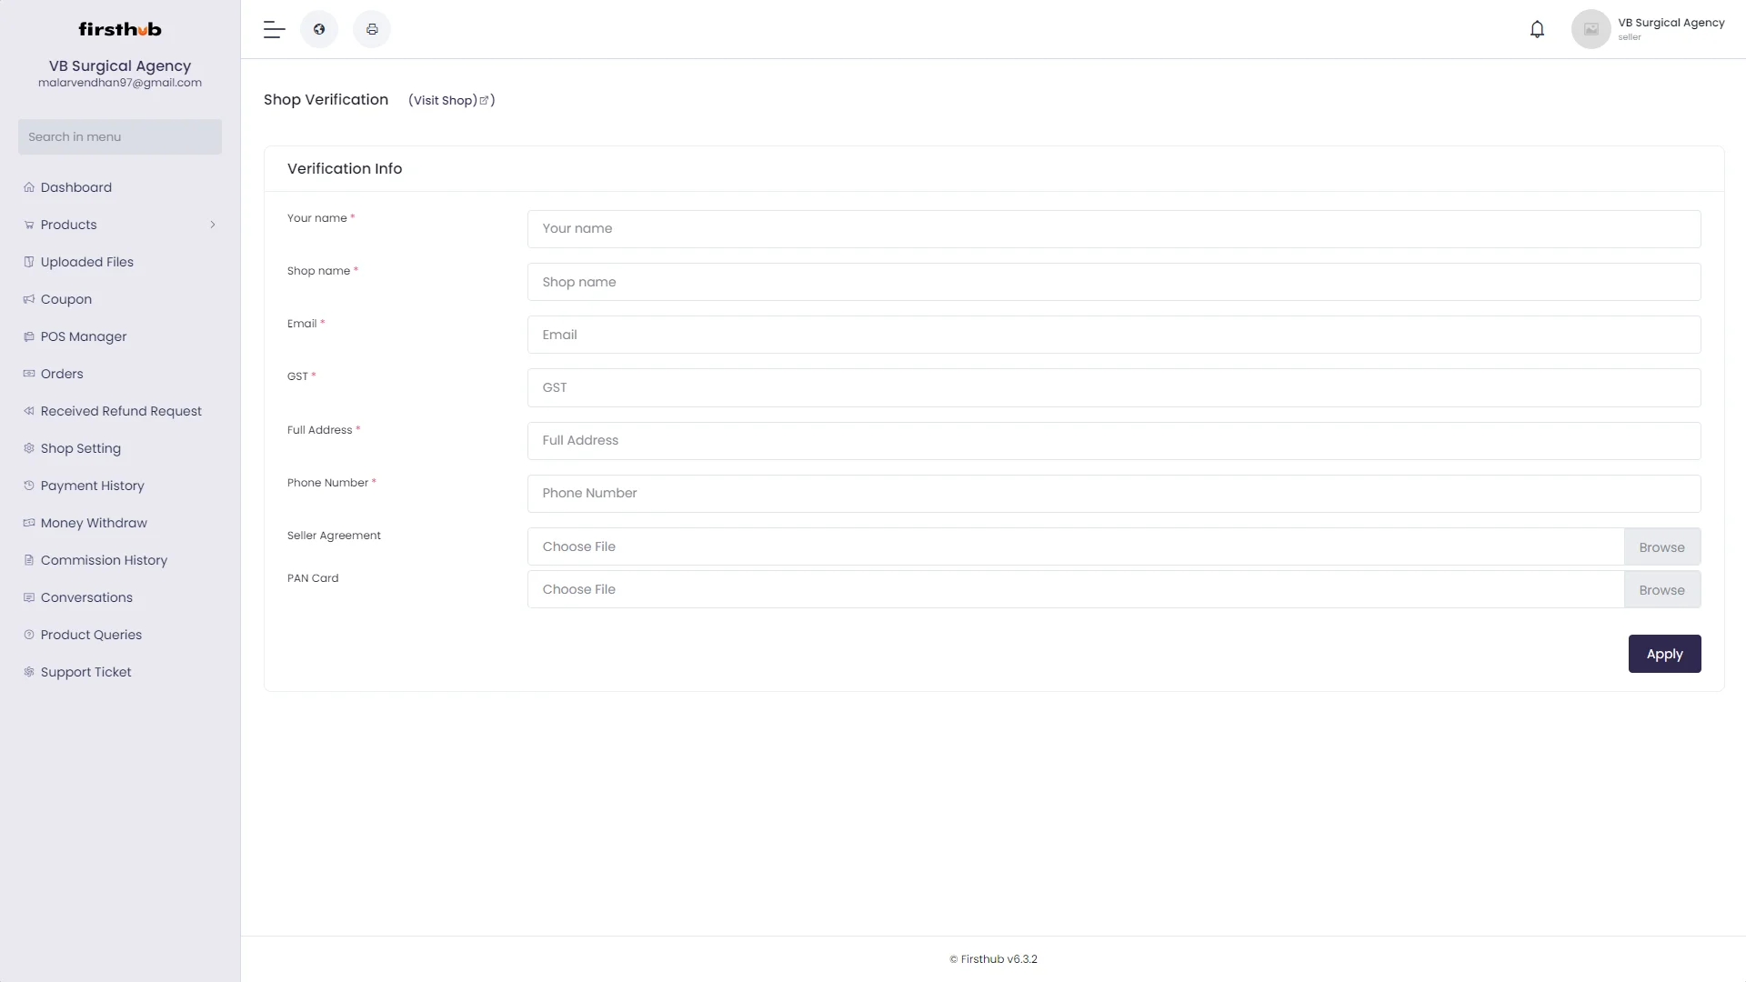Browse for Seller Agreement file
Image resolution: width=1746 pixels, height=982 pixels.
click(x=1661, y=547)
